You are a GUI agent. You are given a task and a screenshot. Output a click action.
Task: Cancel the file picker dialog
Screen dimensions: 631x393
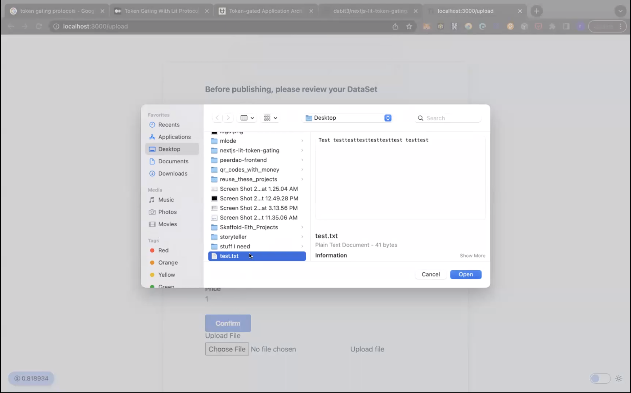click(x=430, y=274)
